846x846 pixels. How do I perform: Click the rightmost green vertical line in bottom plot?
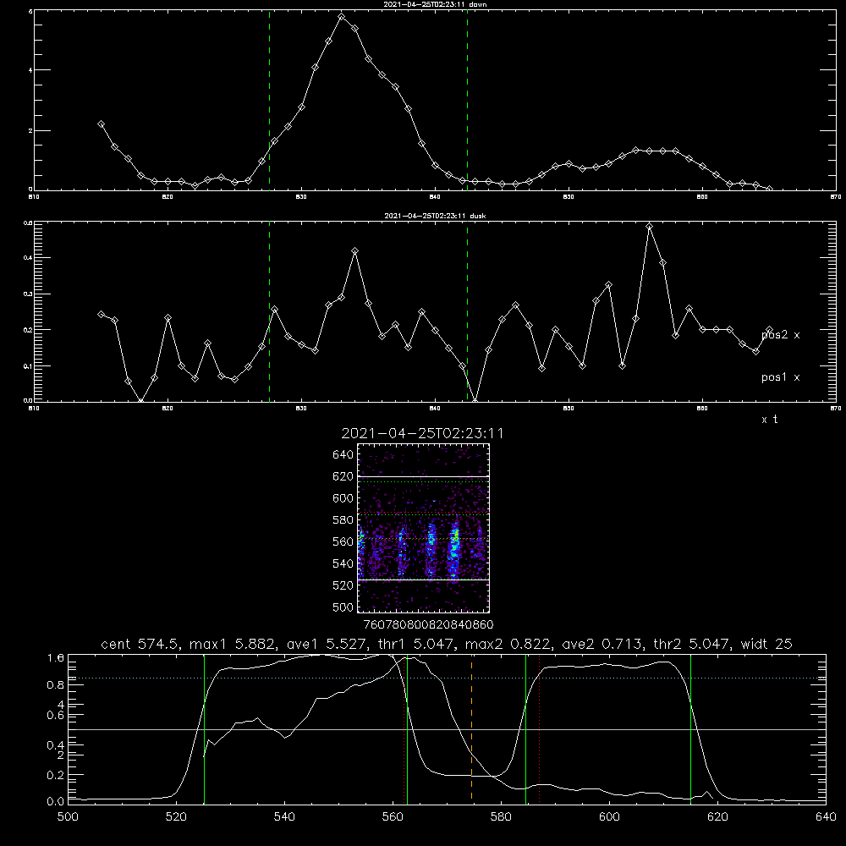click(690, 728)
